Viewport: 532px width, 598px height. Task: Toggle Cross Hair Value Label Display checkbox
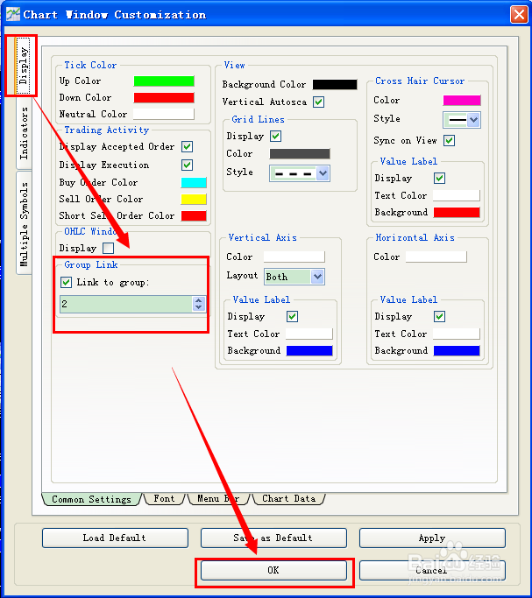point(439,178)
